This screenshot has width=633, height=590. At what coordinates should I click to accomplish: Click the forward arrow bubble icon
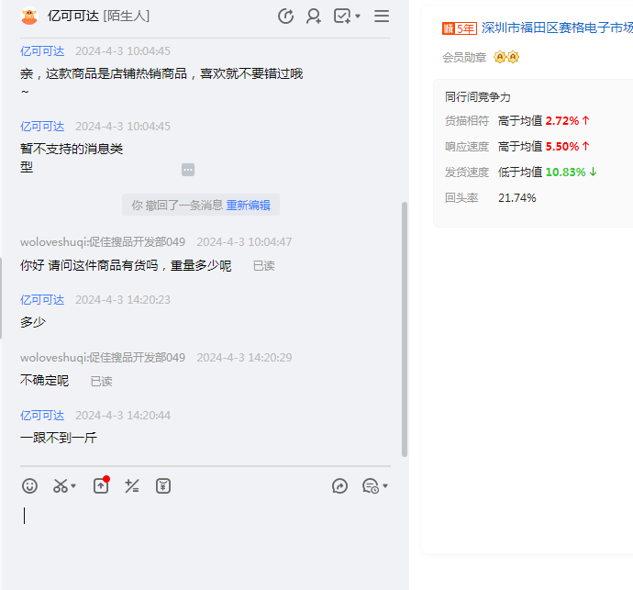340,485
